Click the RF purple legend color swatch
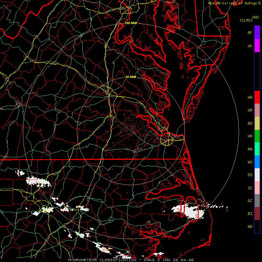 pyautogui.click(x=257, y=33)
